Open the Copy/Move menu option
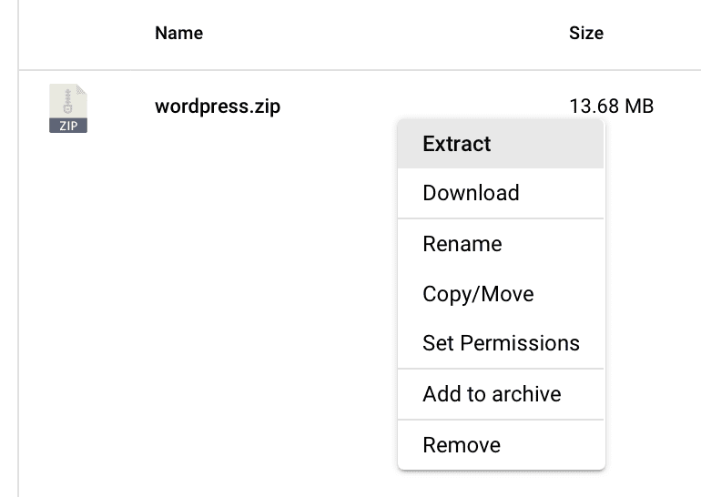 point(501,294)
